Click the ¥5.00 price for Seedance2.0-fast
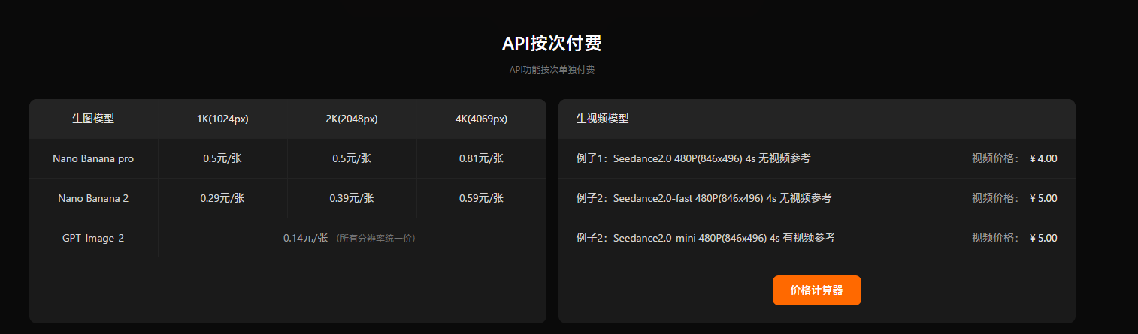This screenshot has width=1138, height=334. tap(1043, 198)
